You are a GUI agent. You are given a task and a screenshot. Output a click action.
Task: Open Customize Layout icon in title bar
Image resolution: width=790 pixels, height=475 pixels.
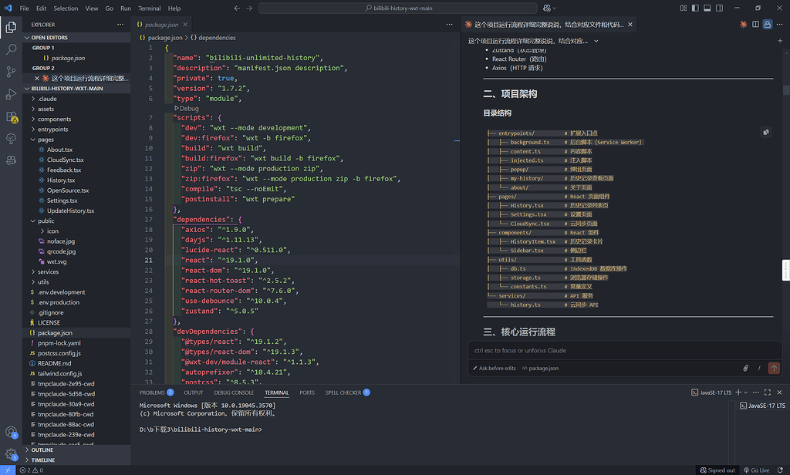click(x=684, y=8)
